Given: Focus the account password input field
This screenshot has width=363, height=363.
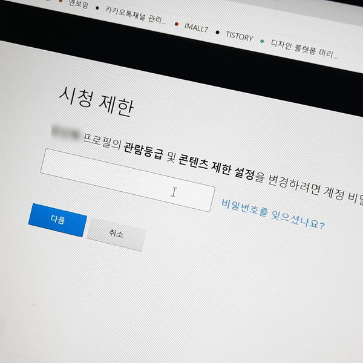Looking at the screenshot, I should click(x=128, y=180).
